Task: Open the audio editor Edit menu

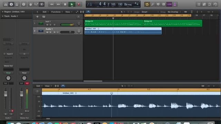Action: coord(39,86)
